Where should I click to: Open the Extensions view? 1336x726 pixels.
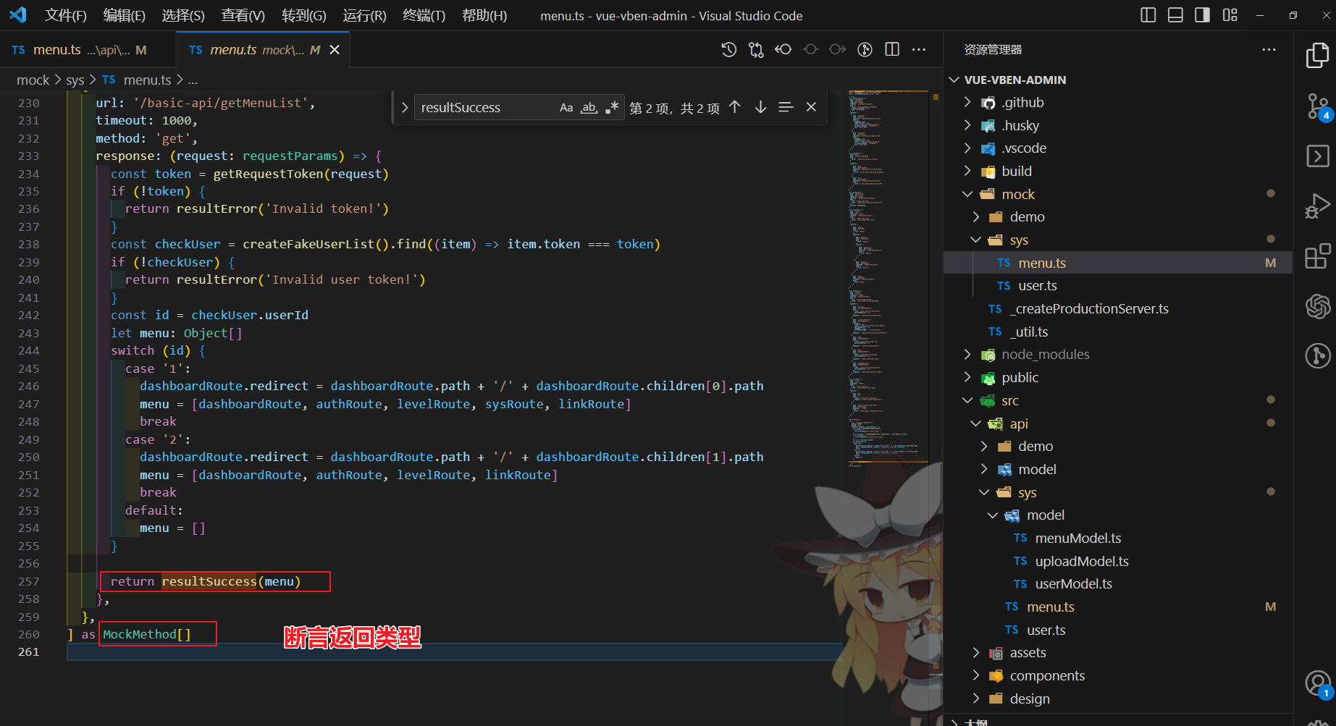tap(1317, 256)
